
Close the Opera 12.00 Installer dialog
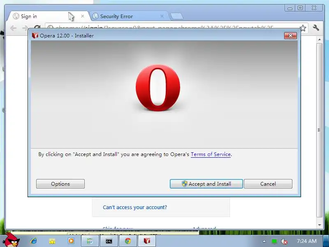coord(290,35)
